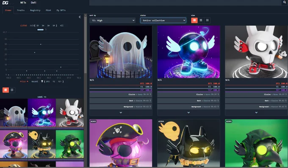Open the skull bunny NFT large image
Image resolution: width=288 pixels, height=168 pixels.
(x=256, y=52)
